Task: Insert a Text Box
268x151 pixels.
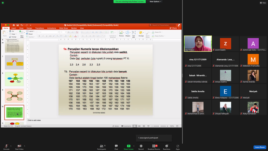Action: (x=134, y=34)
